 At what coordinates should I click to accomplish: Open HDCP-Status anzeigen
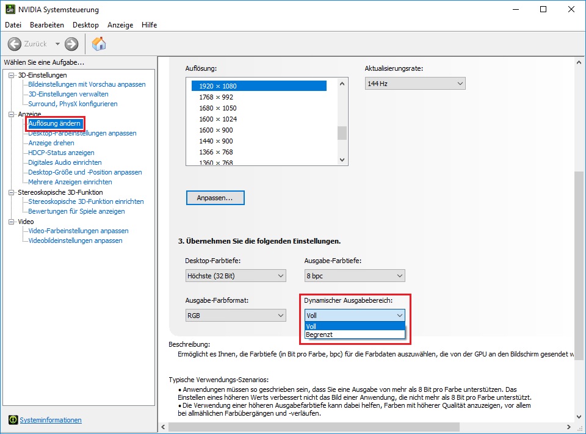tap(61, 153)
